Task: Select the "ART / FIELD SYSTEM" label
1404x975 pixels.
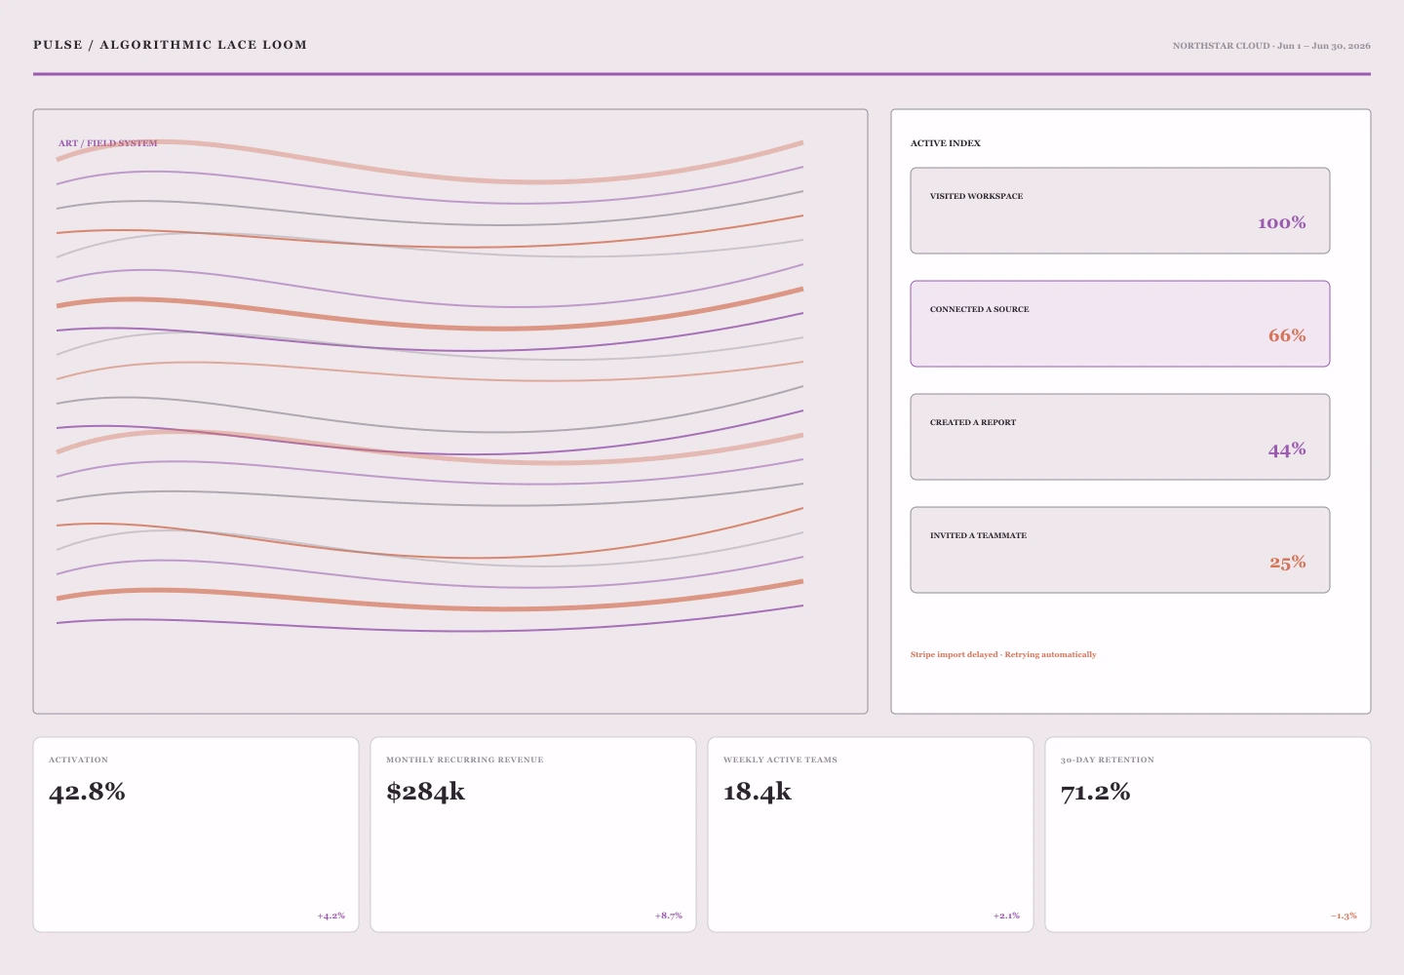Action: pyautogui.click(x=107, y=143)
